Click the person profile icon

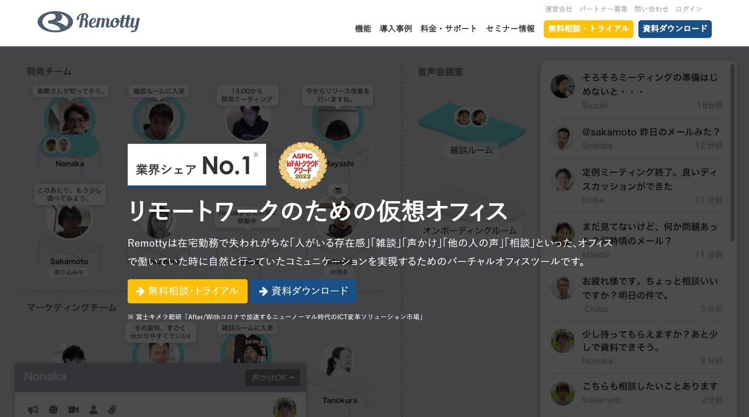click(x=93, y=410)
